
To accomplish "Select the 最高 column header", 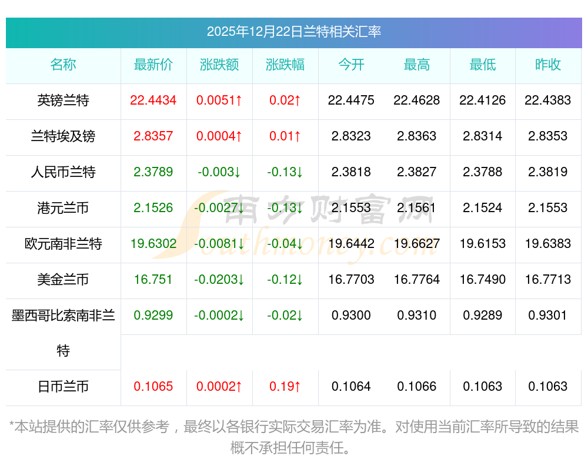I will click(417, 65).
